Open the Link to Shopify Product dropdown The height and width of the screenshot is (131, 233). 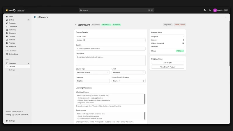pos(128,81)
